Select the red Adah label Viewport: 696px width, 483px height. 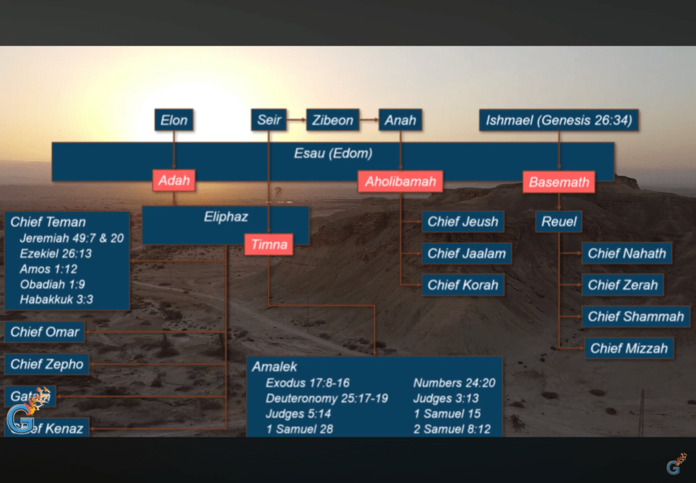pyautogui.click(x=174, y=181)
